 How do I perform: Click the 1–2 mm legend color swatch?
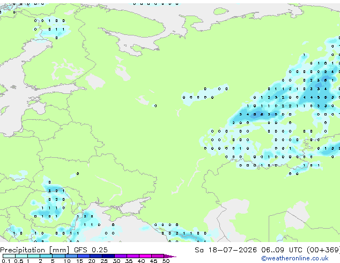click(x=34, y=256)
